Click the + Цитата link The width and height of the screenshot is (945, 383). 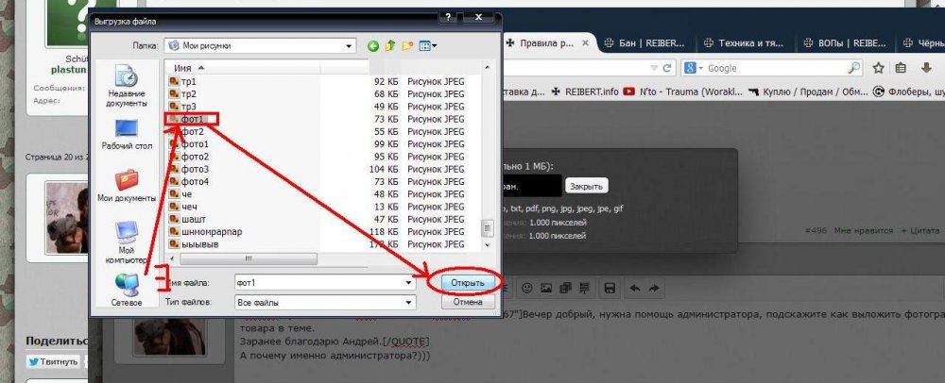pos(919,231)
